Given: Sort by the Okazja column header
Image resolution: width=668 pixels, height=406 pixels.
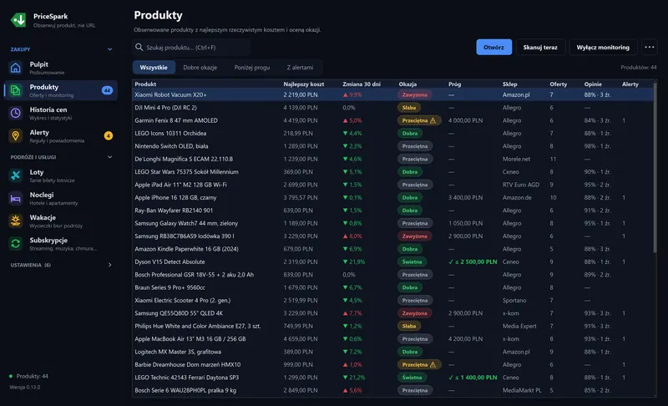Looking at the screenshot, I should coord(407,84).
